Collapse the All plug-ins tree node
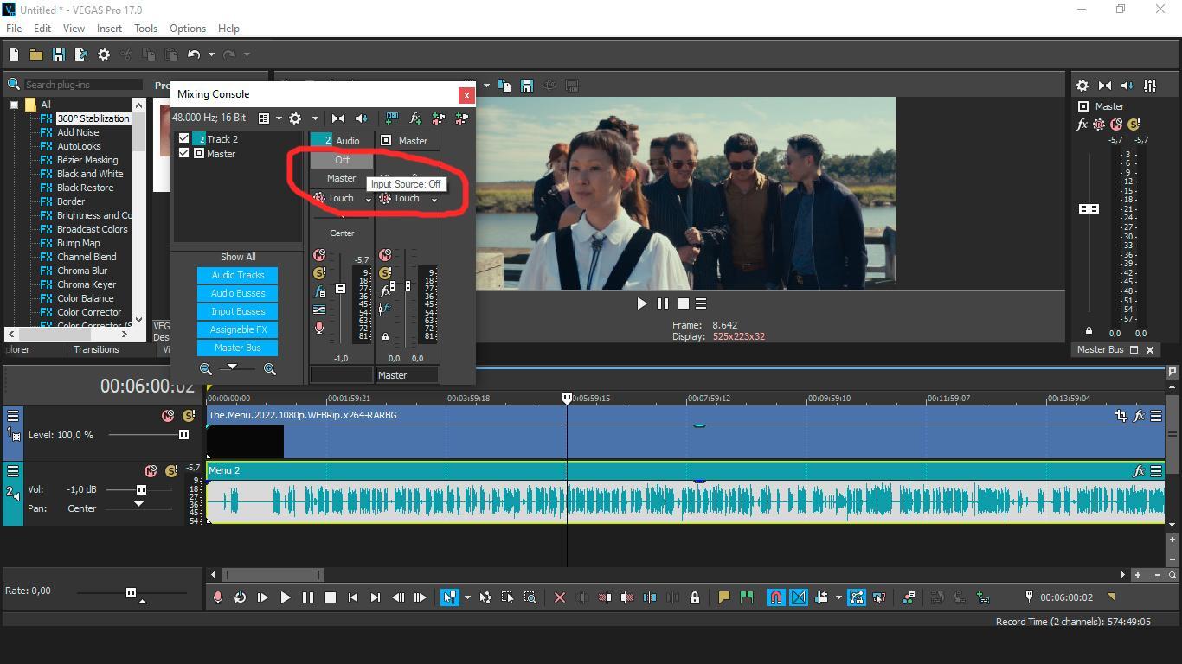This screenshot has height=664, width=1182. coord(14,105)
